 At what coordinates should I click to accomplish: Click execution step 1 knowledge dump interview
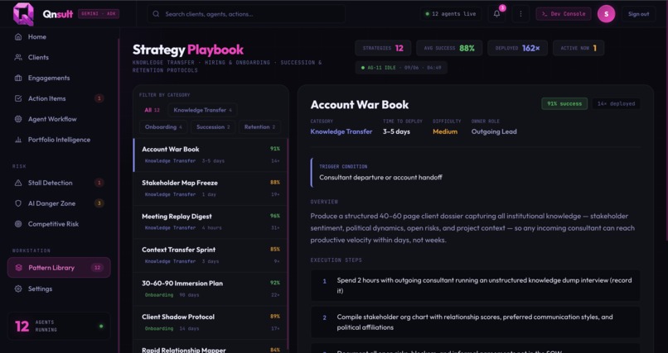(x=475, y=285)
